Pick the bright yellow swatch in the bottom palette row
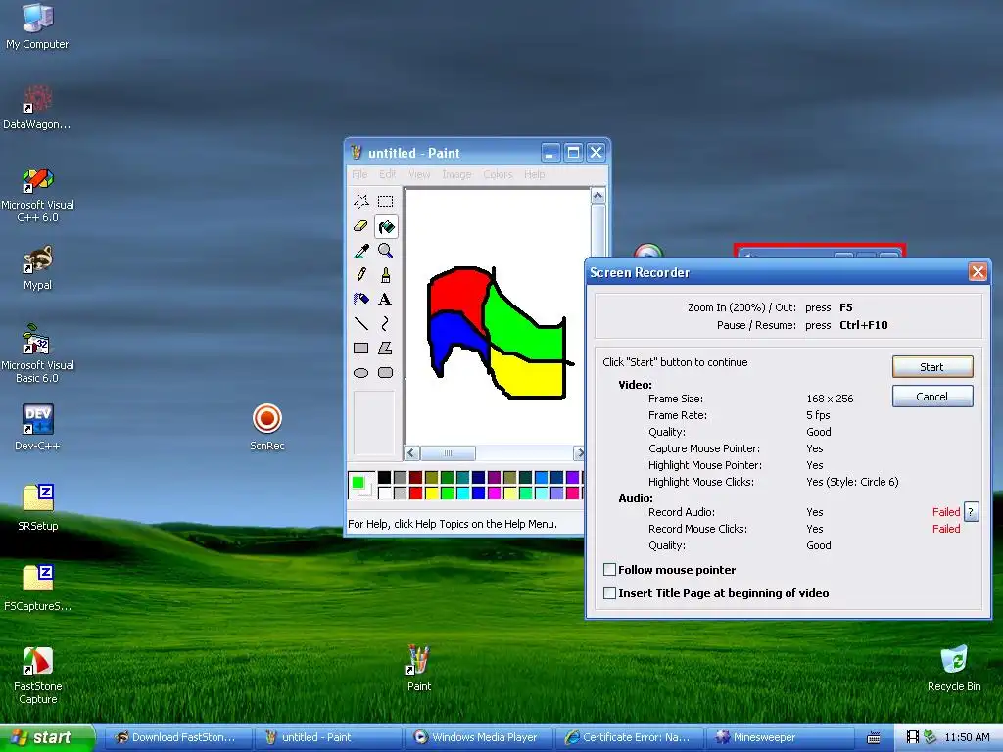 [432, 493]
